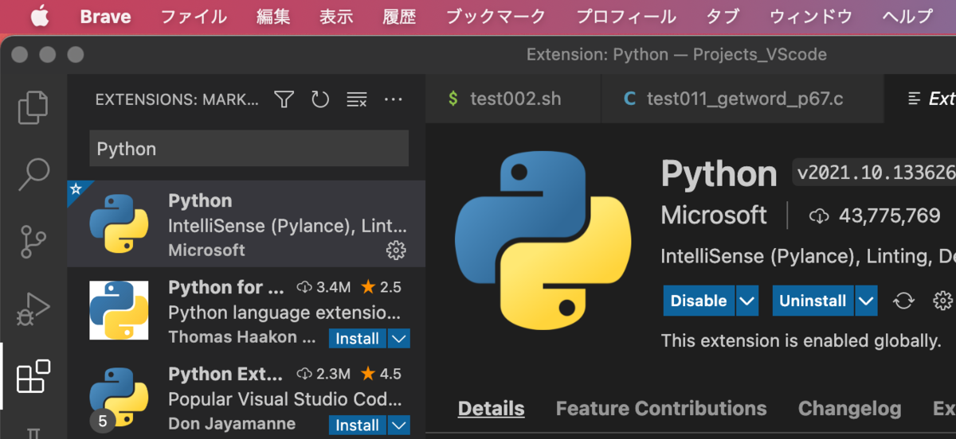Expand the Uninstall button dropdown arrow
Viewport: 956px width, 439px height.
[x=866, y=301]
